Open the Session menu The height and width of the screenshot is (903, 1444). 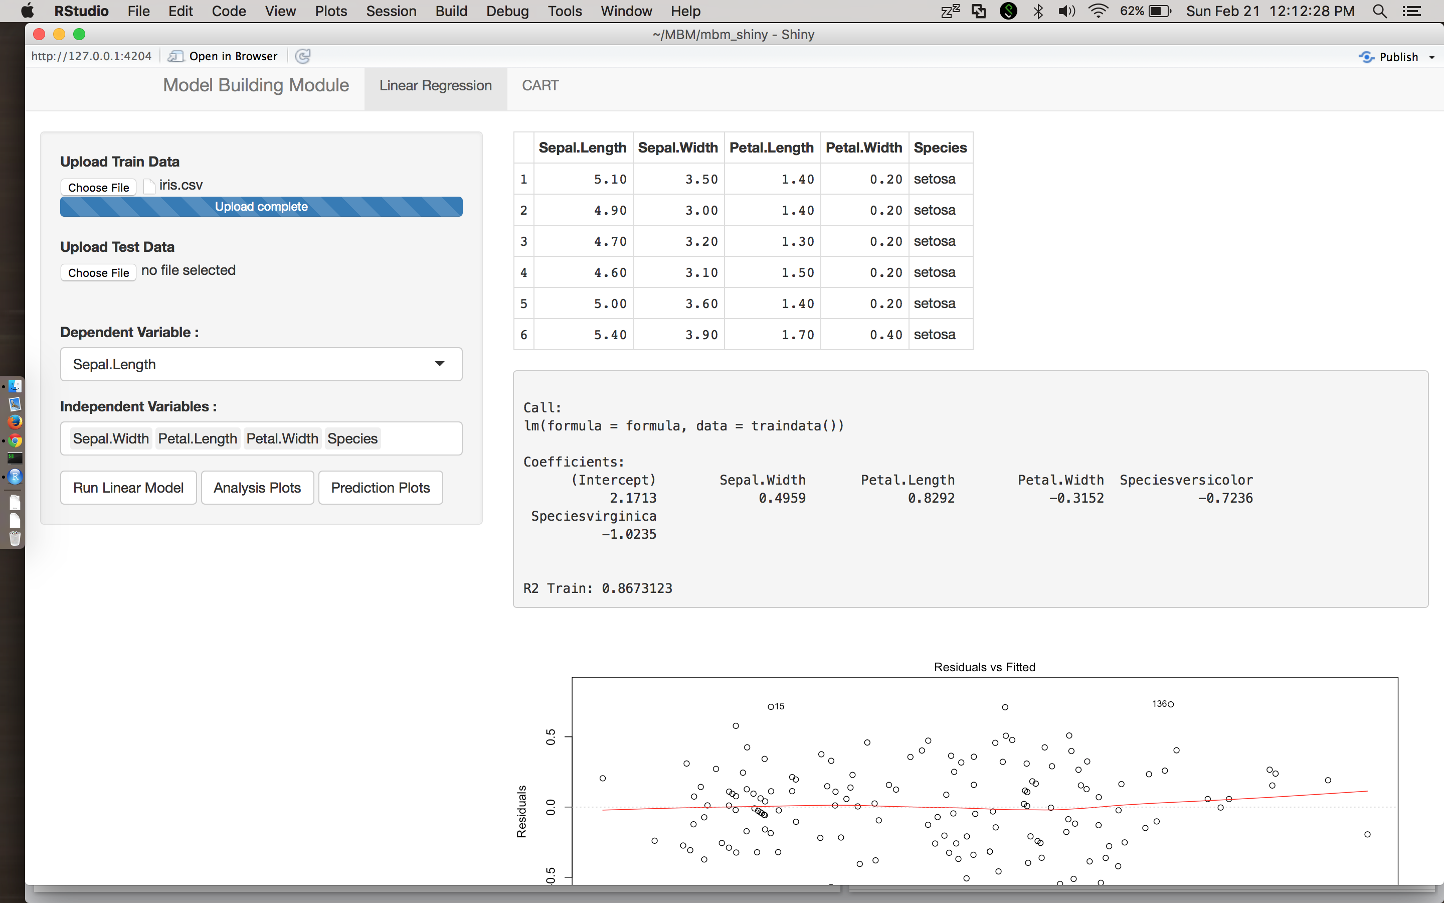[391, 12]
